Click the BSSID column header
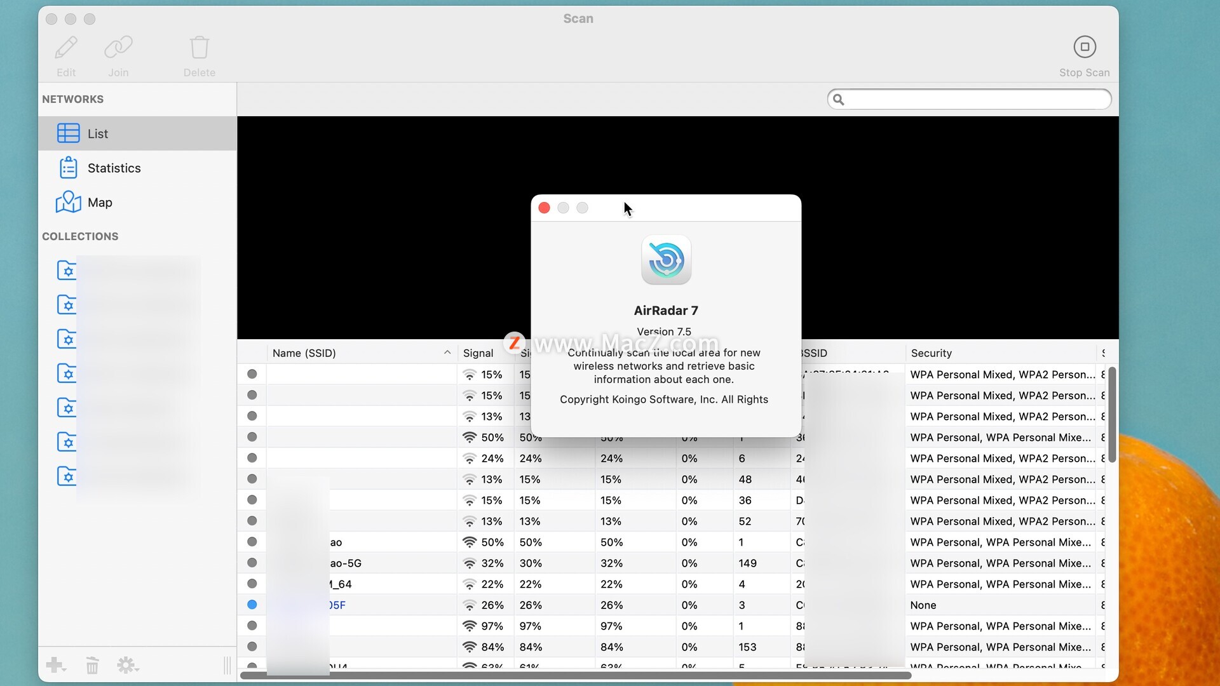The height and width of the screenshot is (686, 1220). [851, 353]
